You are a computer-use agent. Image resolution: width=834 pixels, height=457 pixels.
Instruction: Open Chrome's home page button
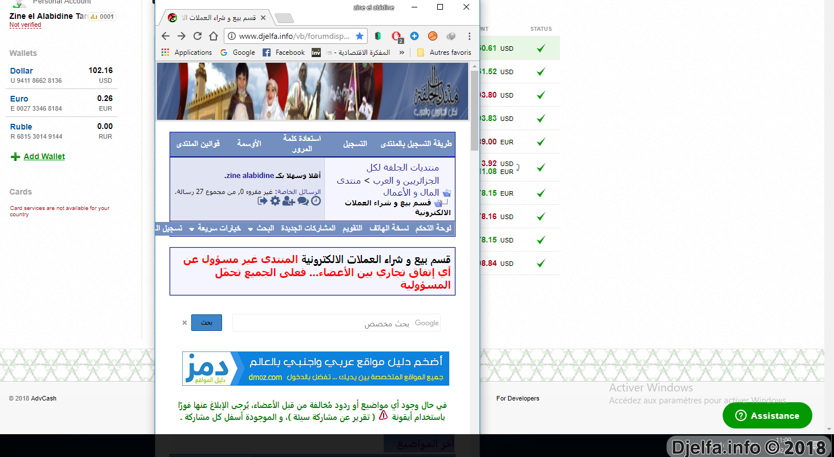click(213, 36)
